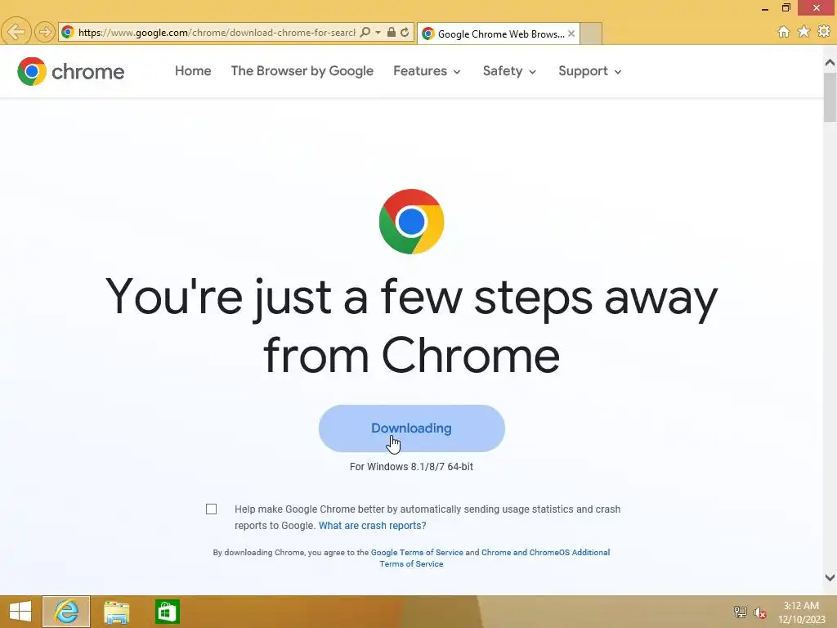Click Internet Explorer taskbar icon
Screen dimensions: 837x628
[66, 612]
